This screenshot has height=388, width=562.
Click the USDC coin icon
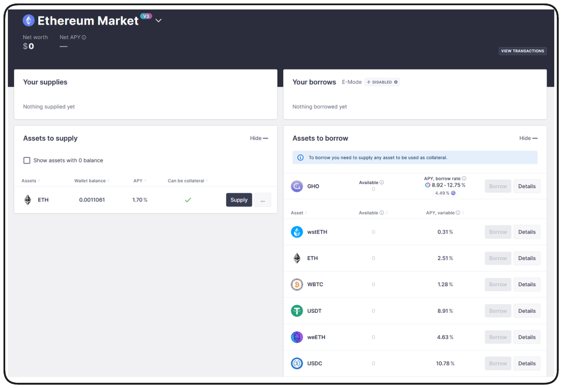pos(297,363)
